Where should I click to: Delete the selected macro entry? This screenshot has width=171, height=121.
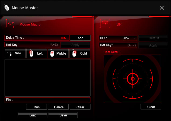coord(58,107)
